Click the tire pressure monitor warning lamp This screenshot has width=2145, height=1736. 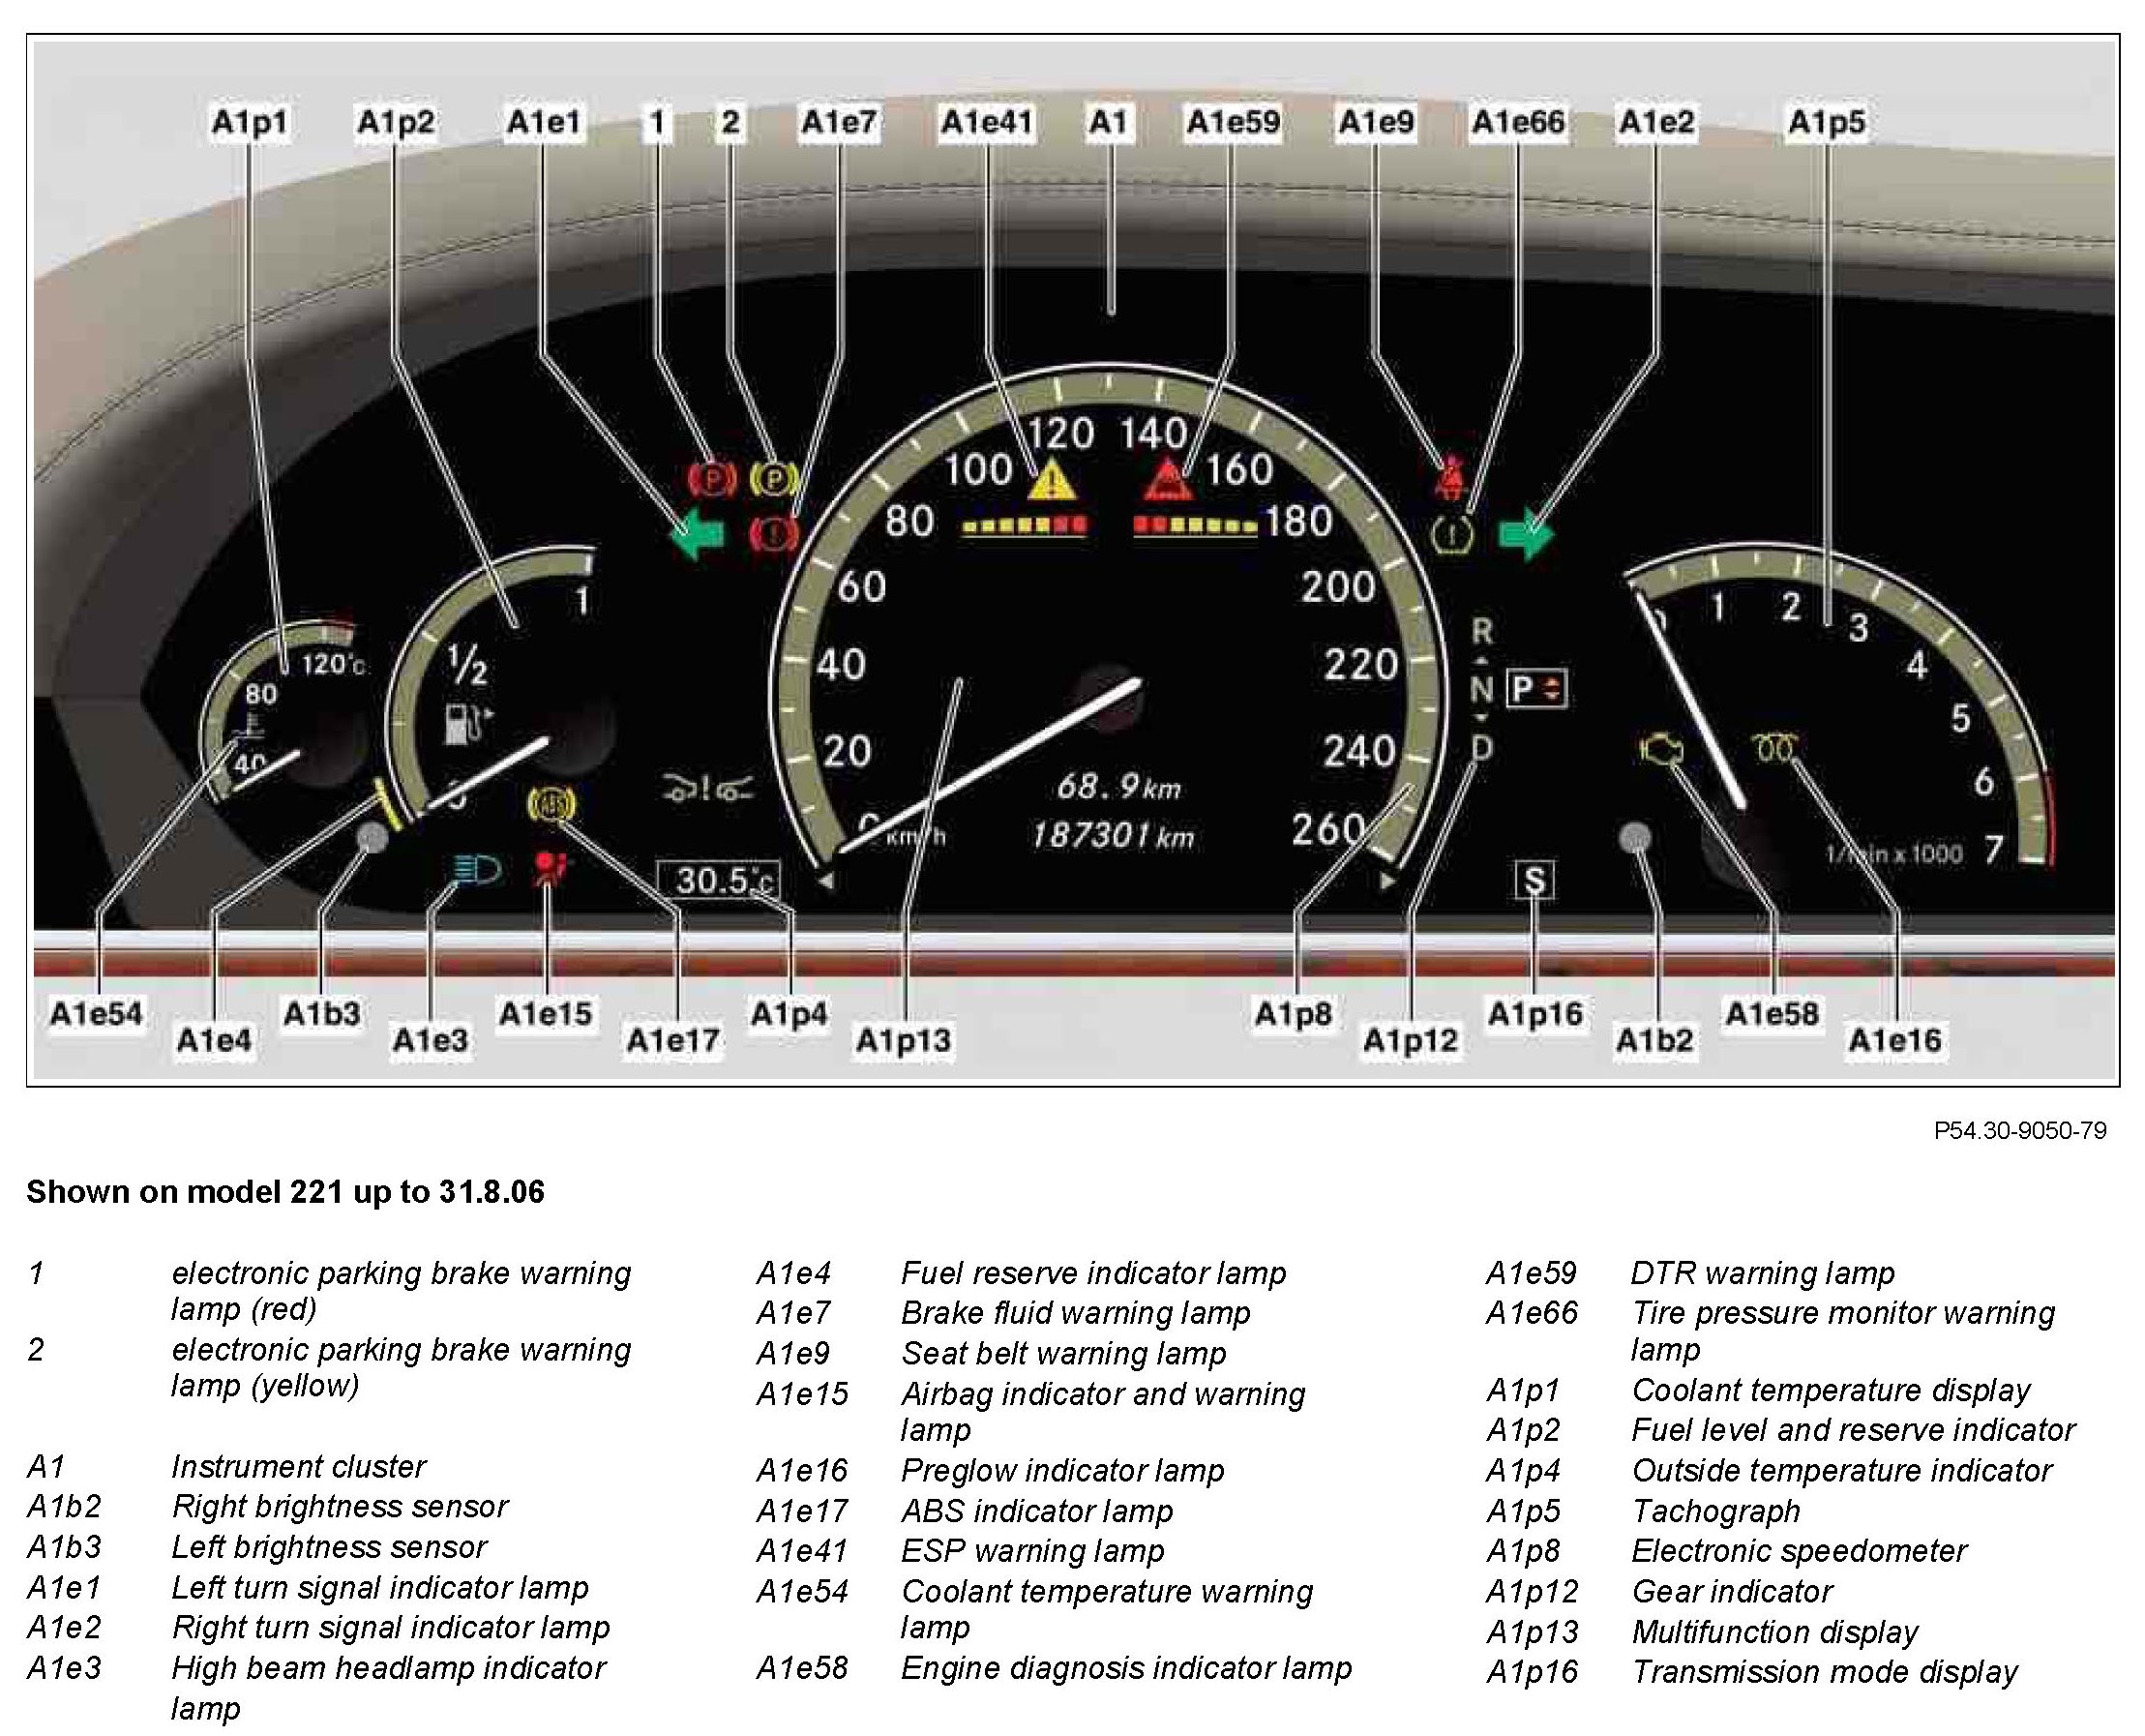(1452, 535)
